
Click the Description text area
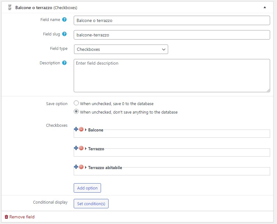pyautogui.click(x=172, y=76)
